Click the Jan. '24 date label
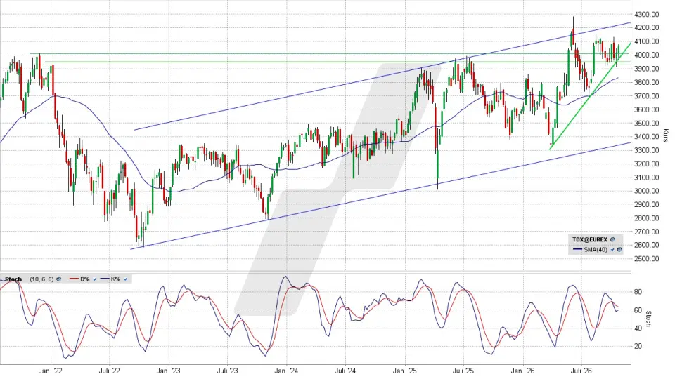The height and width of the screenshot is (379, 675). [286, 371]
